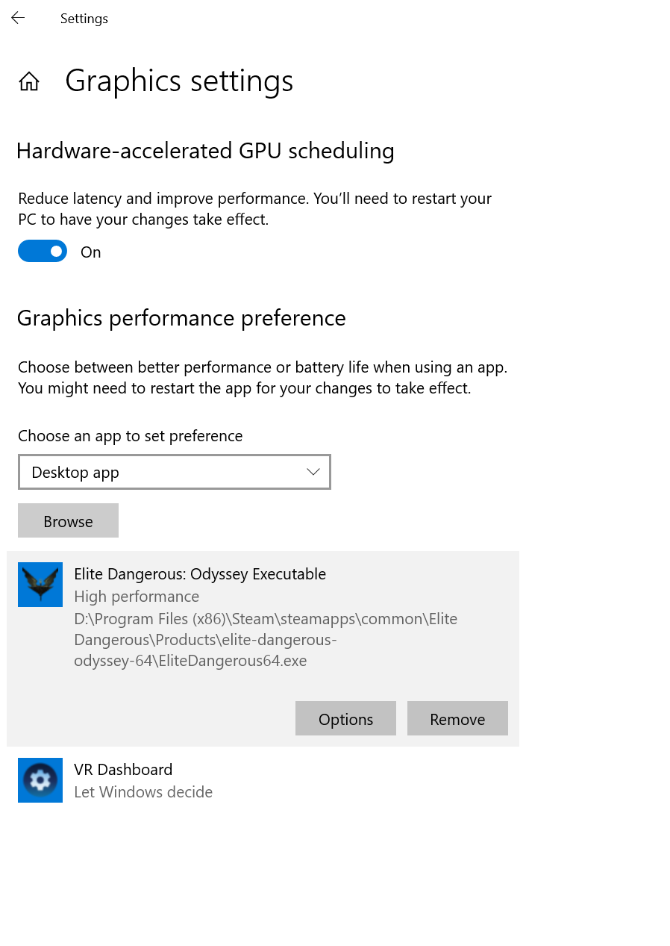Select the Elite Dangerous bird logo icon

point(40,585)
